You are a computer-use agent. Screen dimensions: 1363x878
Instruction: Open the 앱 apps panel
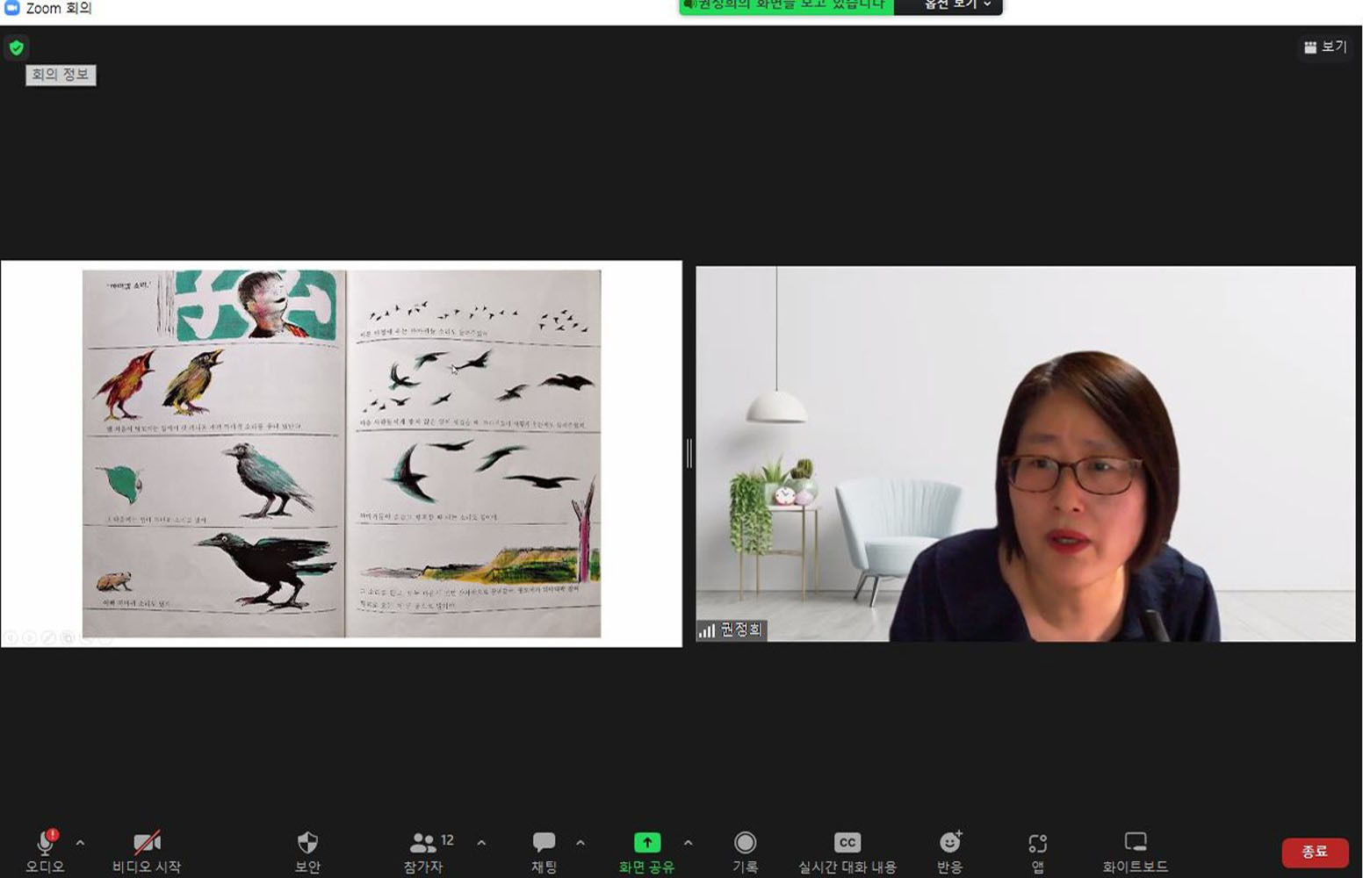point(1037,851)
